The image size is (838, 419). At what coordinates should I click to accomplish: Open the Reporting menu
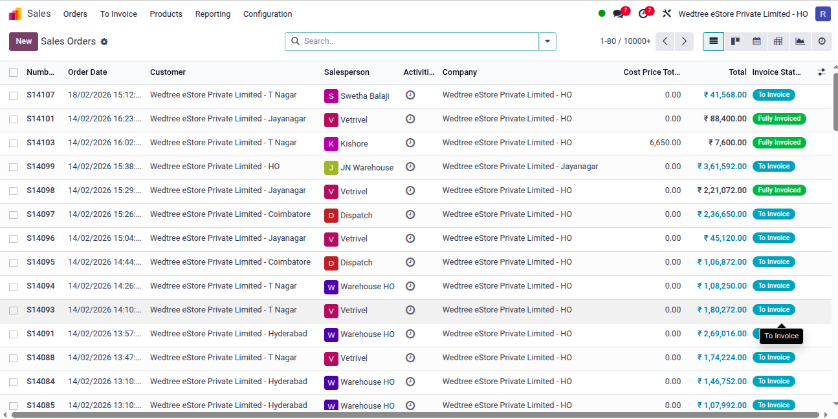[213, 14]
